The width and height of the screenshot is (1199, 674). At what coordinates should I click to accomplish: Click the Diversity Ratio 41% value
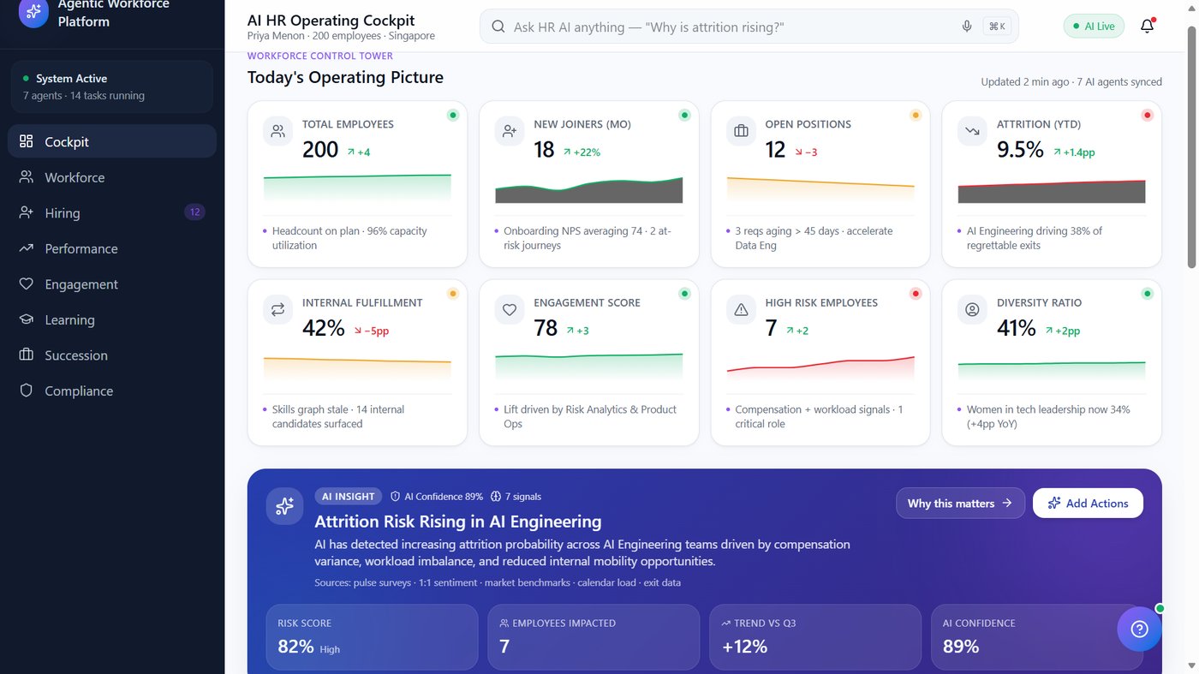coord(1017,329)
